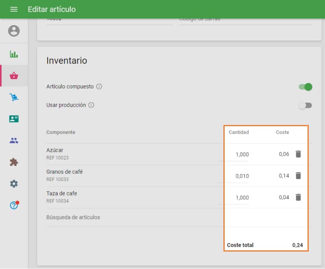The width and height of the screenshot is (325, 269).
Task: Delete the Granos de café component
Action: [299, 176]
